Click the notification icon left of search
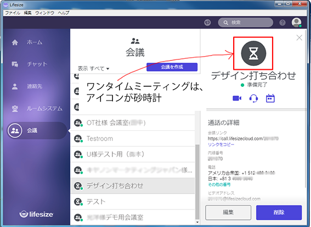Image resolution: width=311 pixels, height=227 pixels. coord(207,23)
